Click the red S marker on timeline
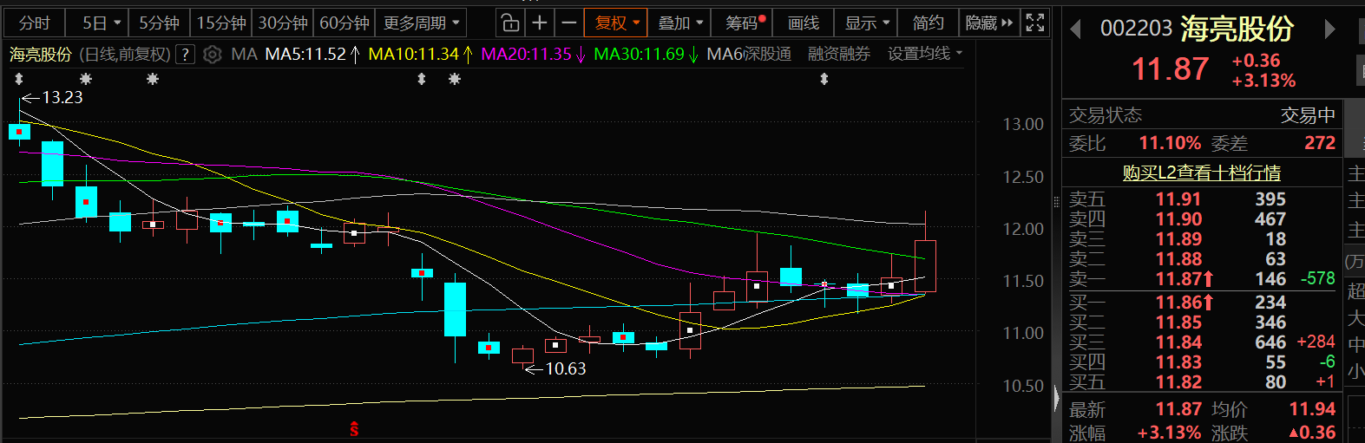 click(x=354, y=429)
